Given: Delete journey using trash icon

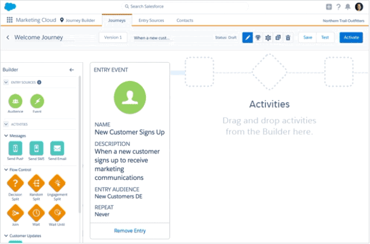Looking at the screenshot, I should 288,37.
